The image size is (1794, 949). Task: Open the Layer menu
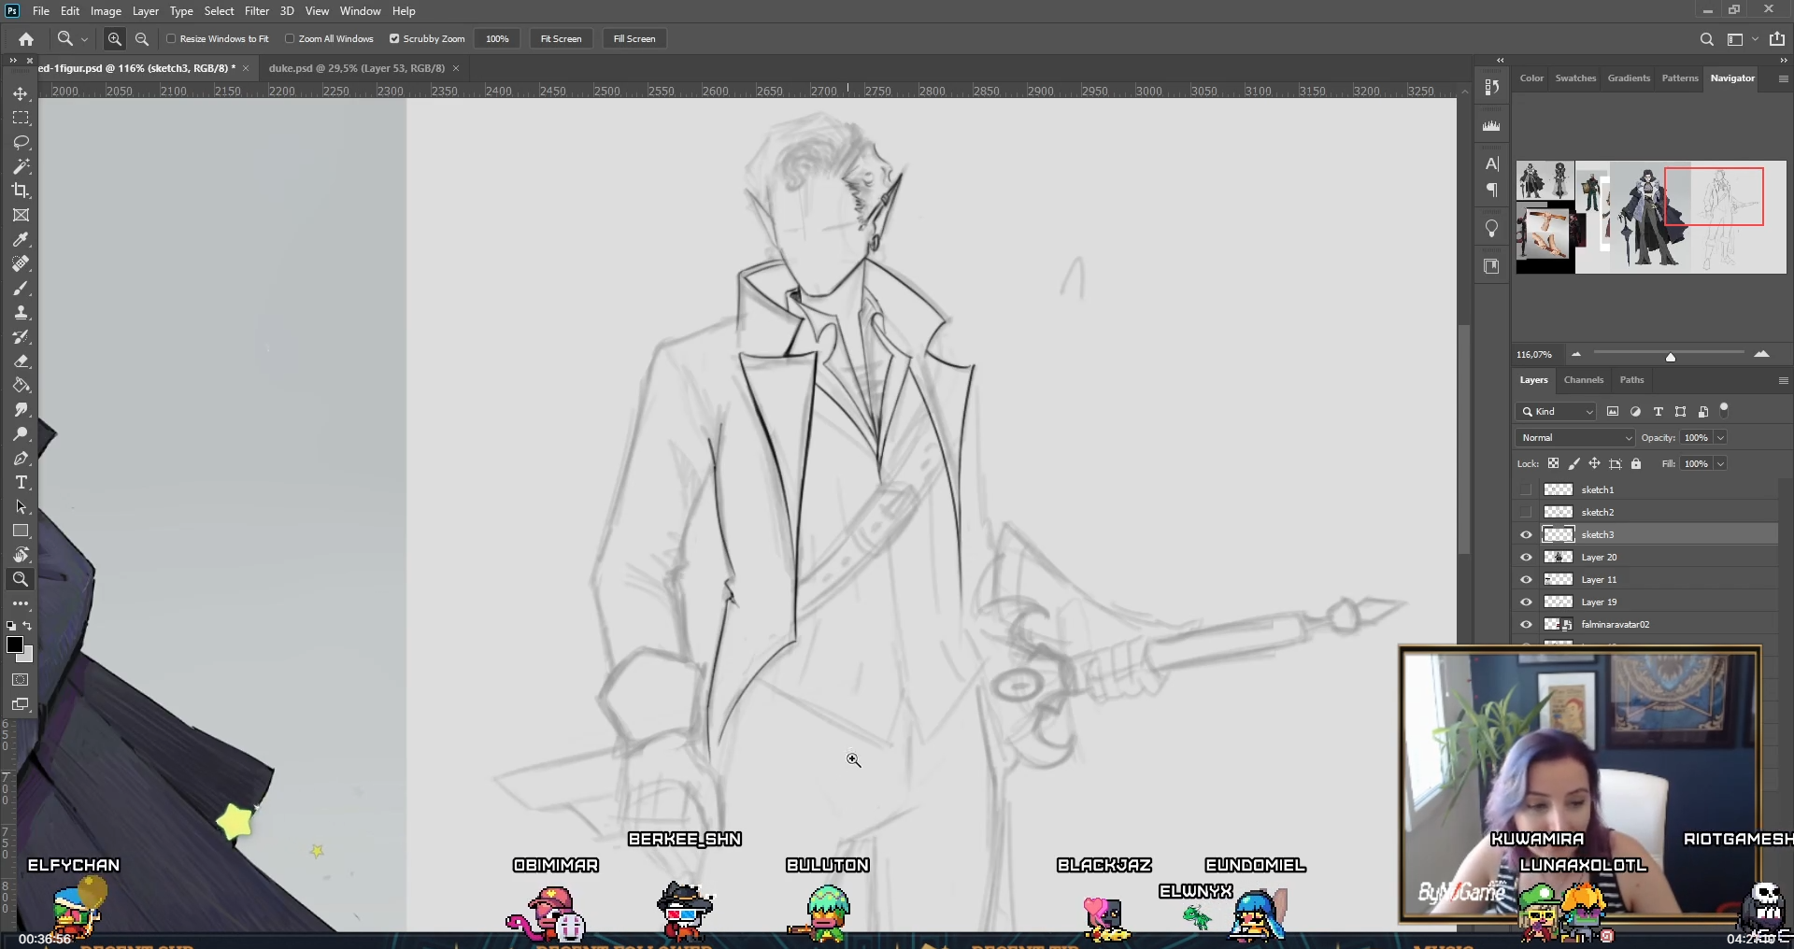click(145, 11)
